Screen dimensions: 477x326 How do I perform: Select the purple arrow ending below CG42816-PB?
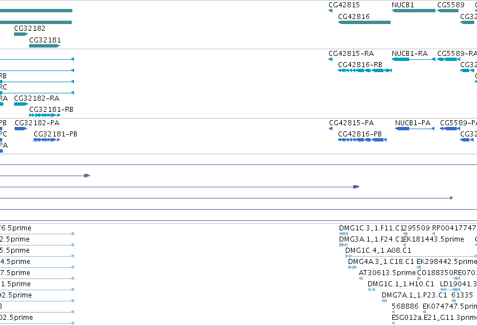pyautogui.click(x=356, y=187)
